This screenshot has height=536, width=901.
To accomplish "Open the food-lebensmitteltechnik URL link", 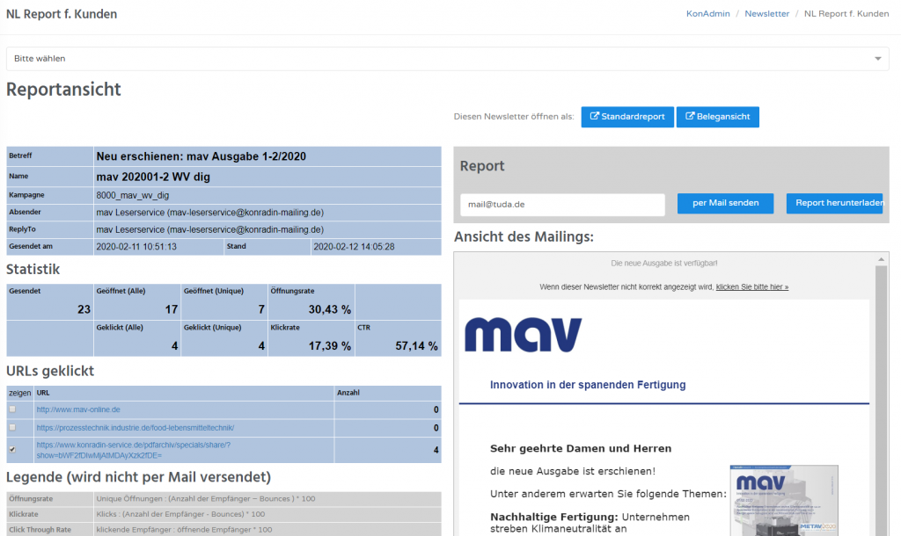I will click(135, 427).
